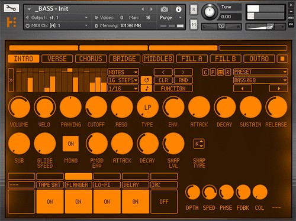Open the Purge dropdown menu

[x=170, y=18]
